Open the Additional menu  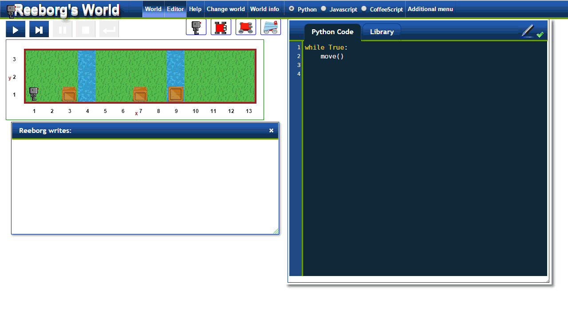(x=430, y=9)
